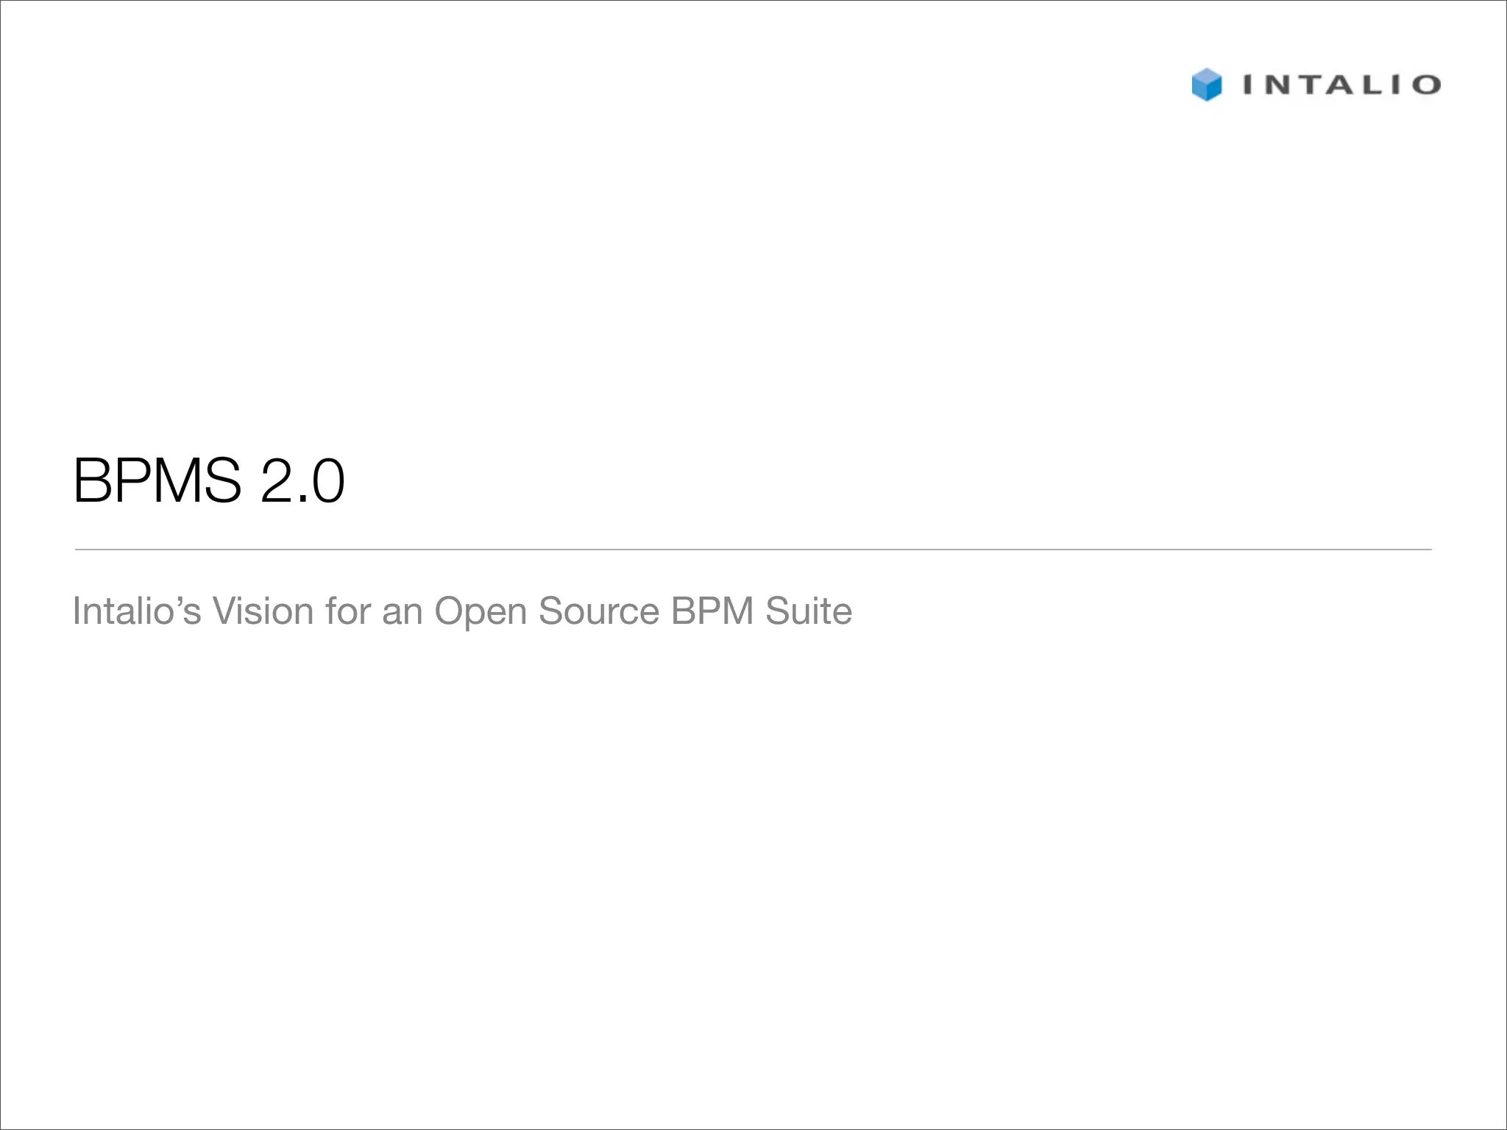This screenshot has height=1130, width=1507.
Task: Click the word Open in the subtitle
Action: pos(481,612)
